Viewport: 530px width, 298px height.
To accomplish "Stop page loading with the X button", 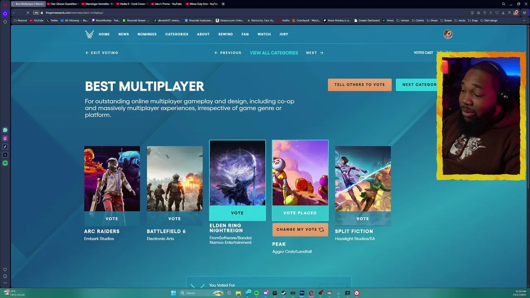I will 28,13.
